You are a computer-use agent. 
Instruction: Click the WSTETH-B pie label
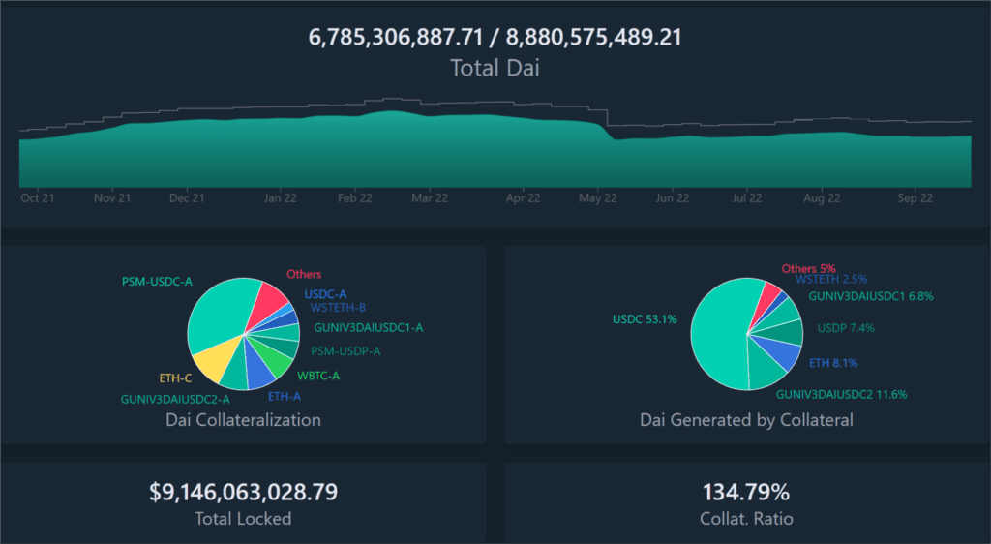click(x=338, y=308)
